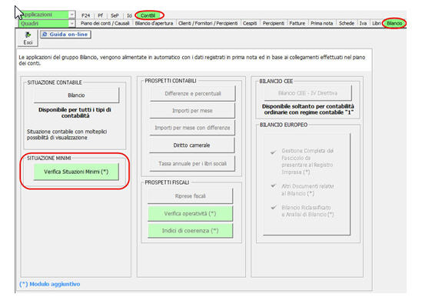
Task: Open the Iva tab
Action: (x=364, y=23)
